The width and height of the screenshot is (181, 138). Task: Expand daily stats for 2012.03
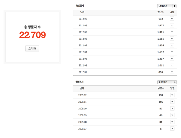pyautogui.click(x=172, y=59)
